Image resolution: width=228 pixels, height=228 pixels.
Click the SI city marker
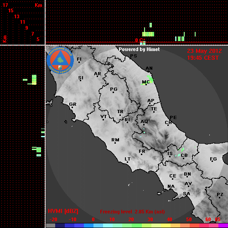click(81, 80)
